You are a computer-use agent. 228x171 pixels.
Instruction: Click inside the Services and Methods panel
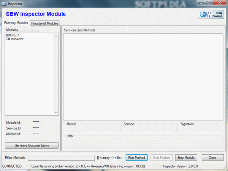143,77
